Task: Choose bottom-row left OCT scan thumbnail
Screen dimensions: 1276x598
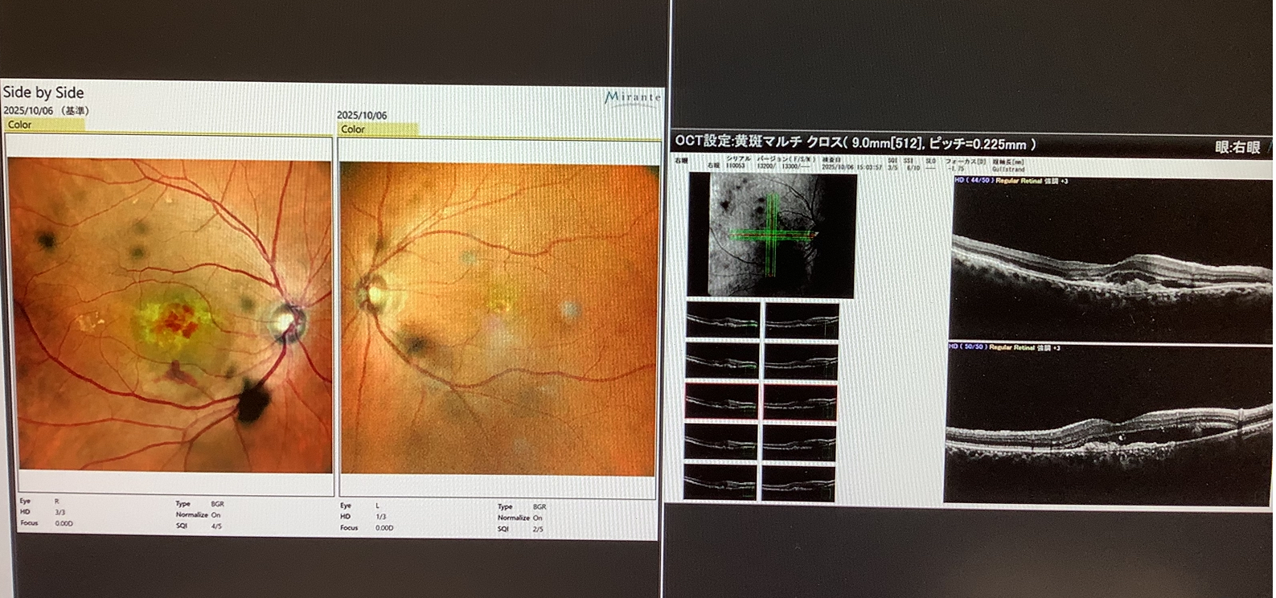Action: [x=720, y=481]
